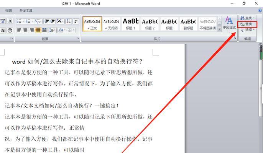Apply the 标题 2 style
The image size is (263, 153).
point(150,24)
